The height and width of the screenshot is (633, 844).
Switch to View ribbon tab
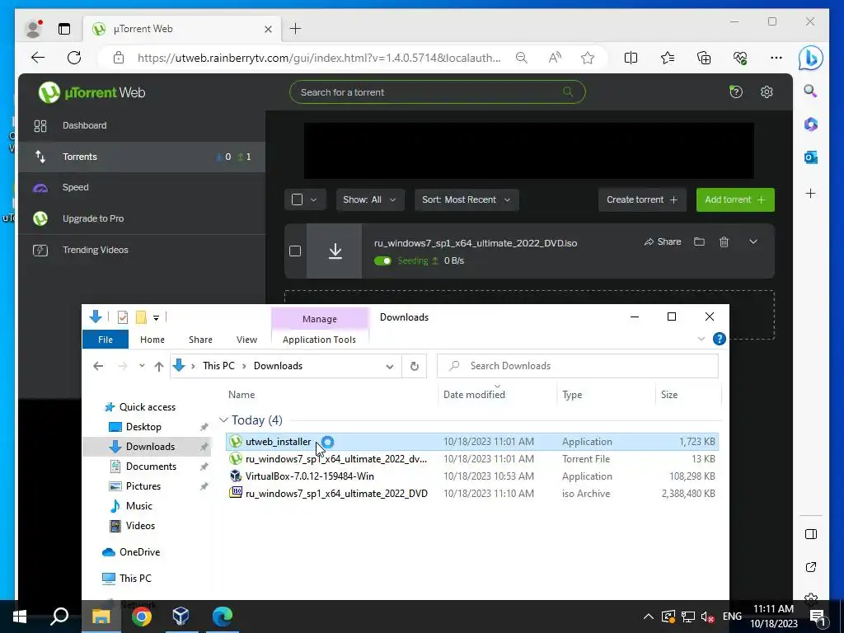pos(246,340)
